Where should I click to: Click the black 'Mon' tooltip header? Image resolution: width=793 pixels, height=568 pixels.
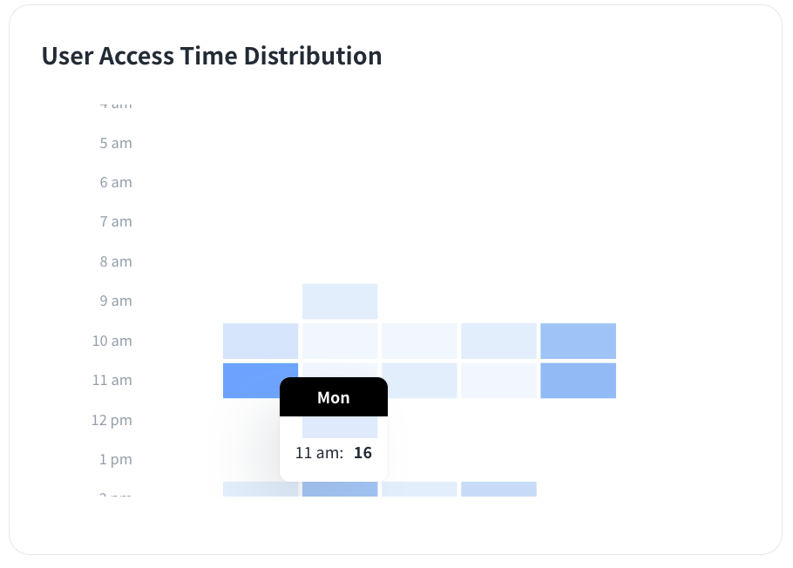334,397
